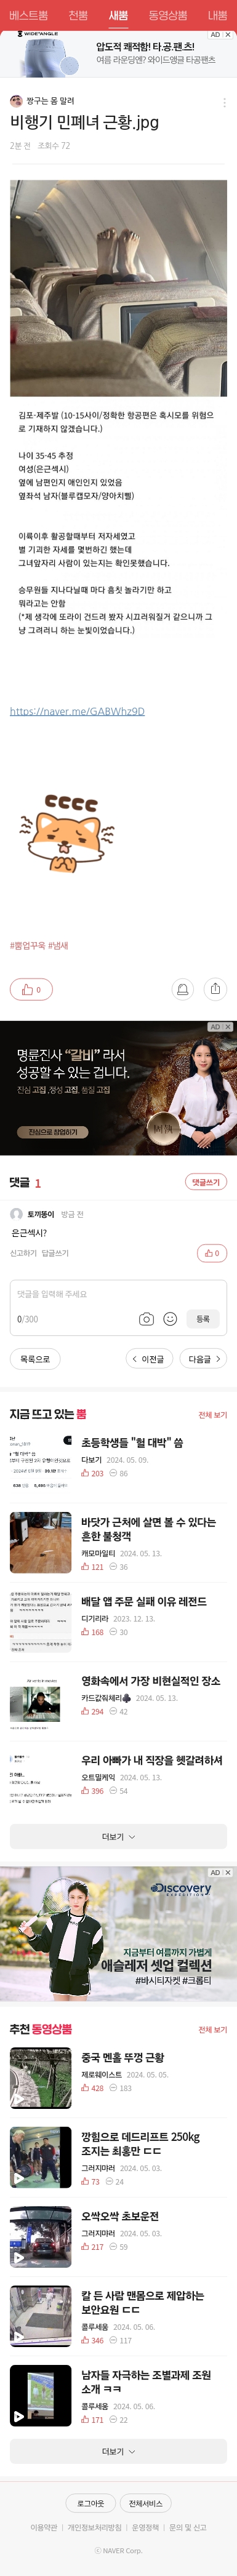
Task: Switch to the 새봄 tab
Action: pyautogui.click(x=118, y=15)
